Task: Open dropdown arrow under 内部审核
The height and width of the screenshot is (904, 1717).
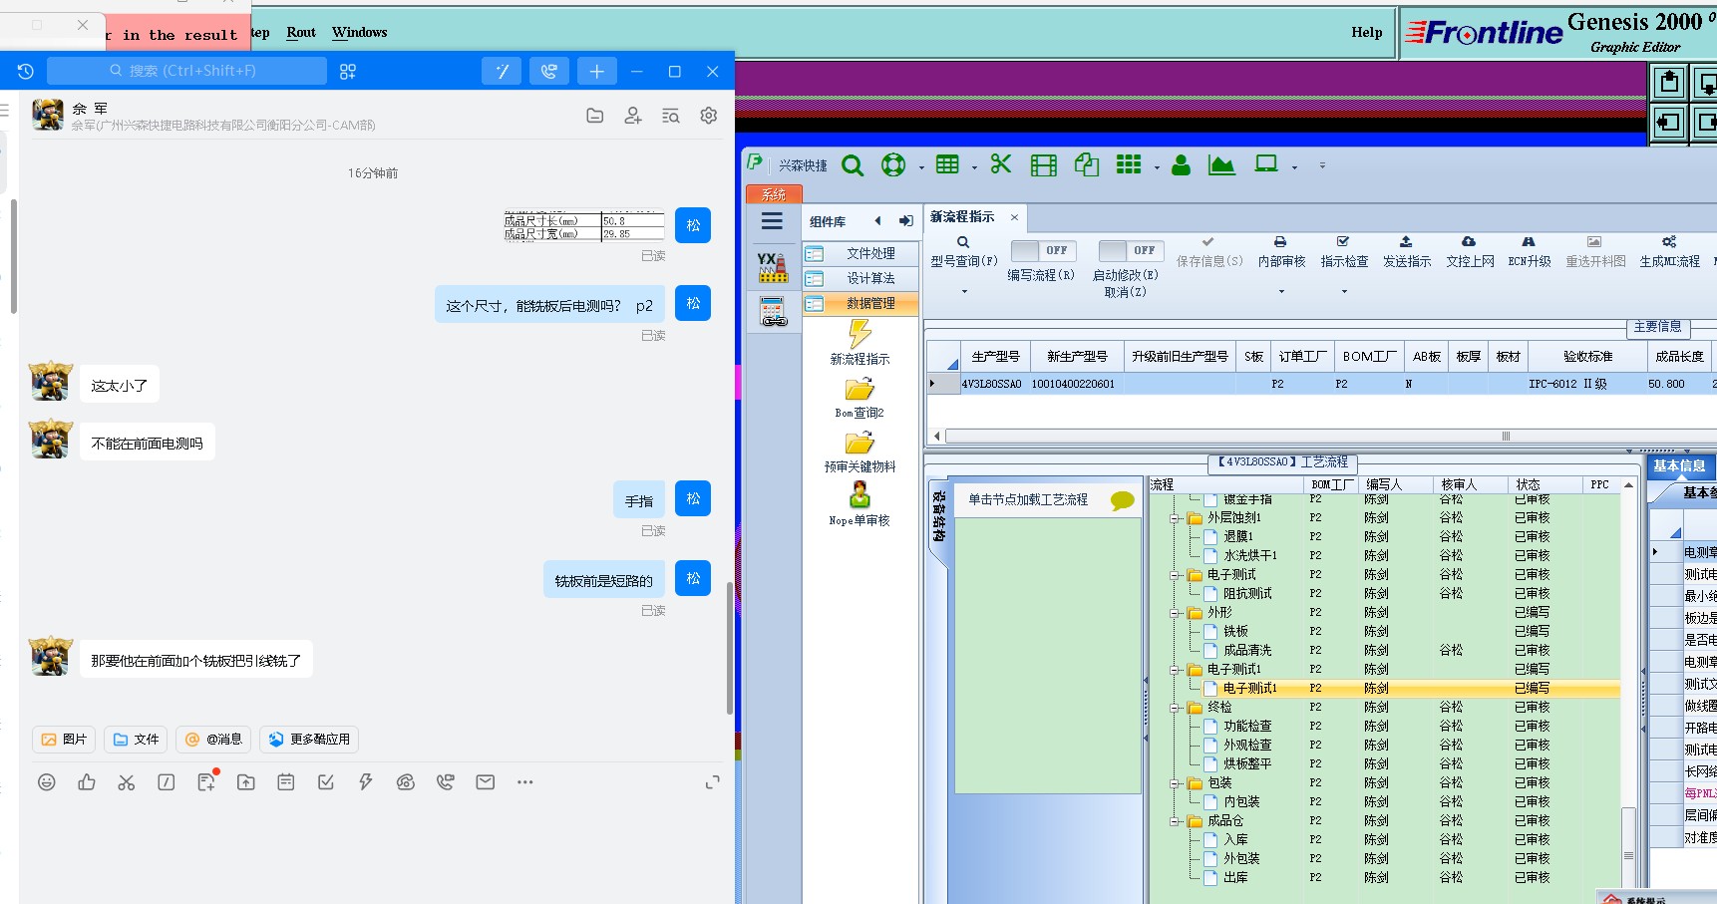Action: (1281, 292)
